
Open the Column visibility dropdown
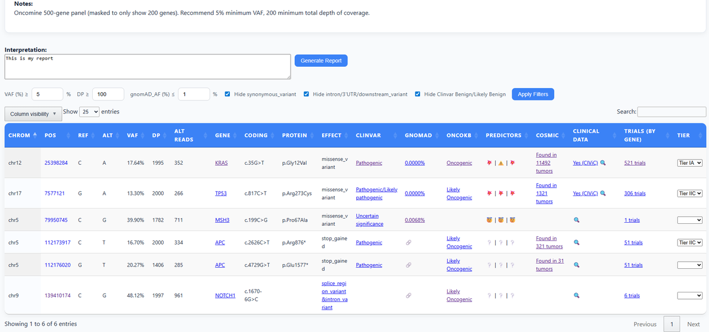pos(33,113)
